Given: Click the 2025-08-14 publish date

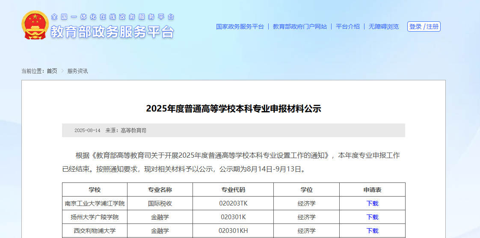Looking at the screenshot, I should pyautogui.click(x=87, y=130).
